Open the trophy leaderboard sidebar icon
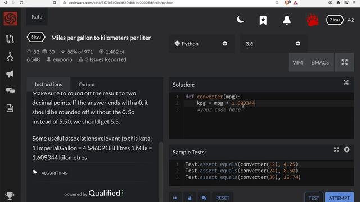Screen dimensions: 360x202 pyautogui.click(x=10, y=196)
